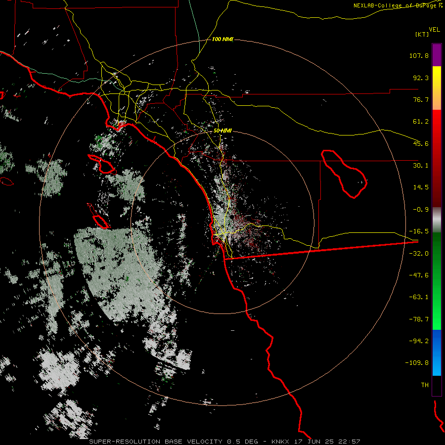Screen dimensions: 445x445
Task: Click the 14.5 velocity scale value
Action: click(421, 187)
